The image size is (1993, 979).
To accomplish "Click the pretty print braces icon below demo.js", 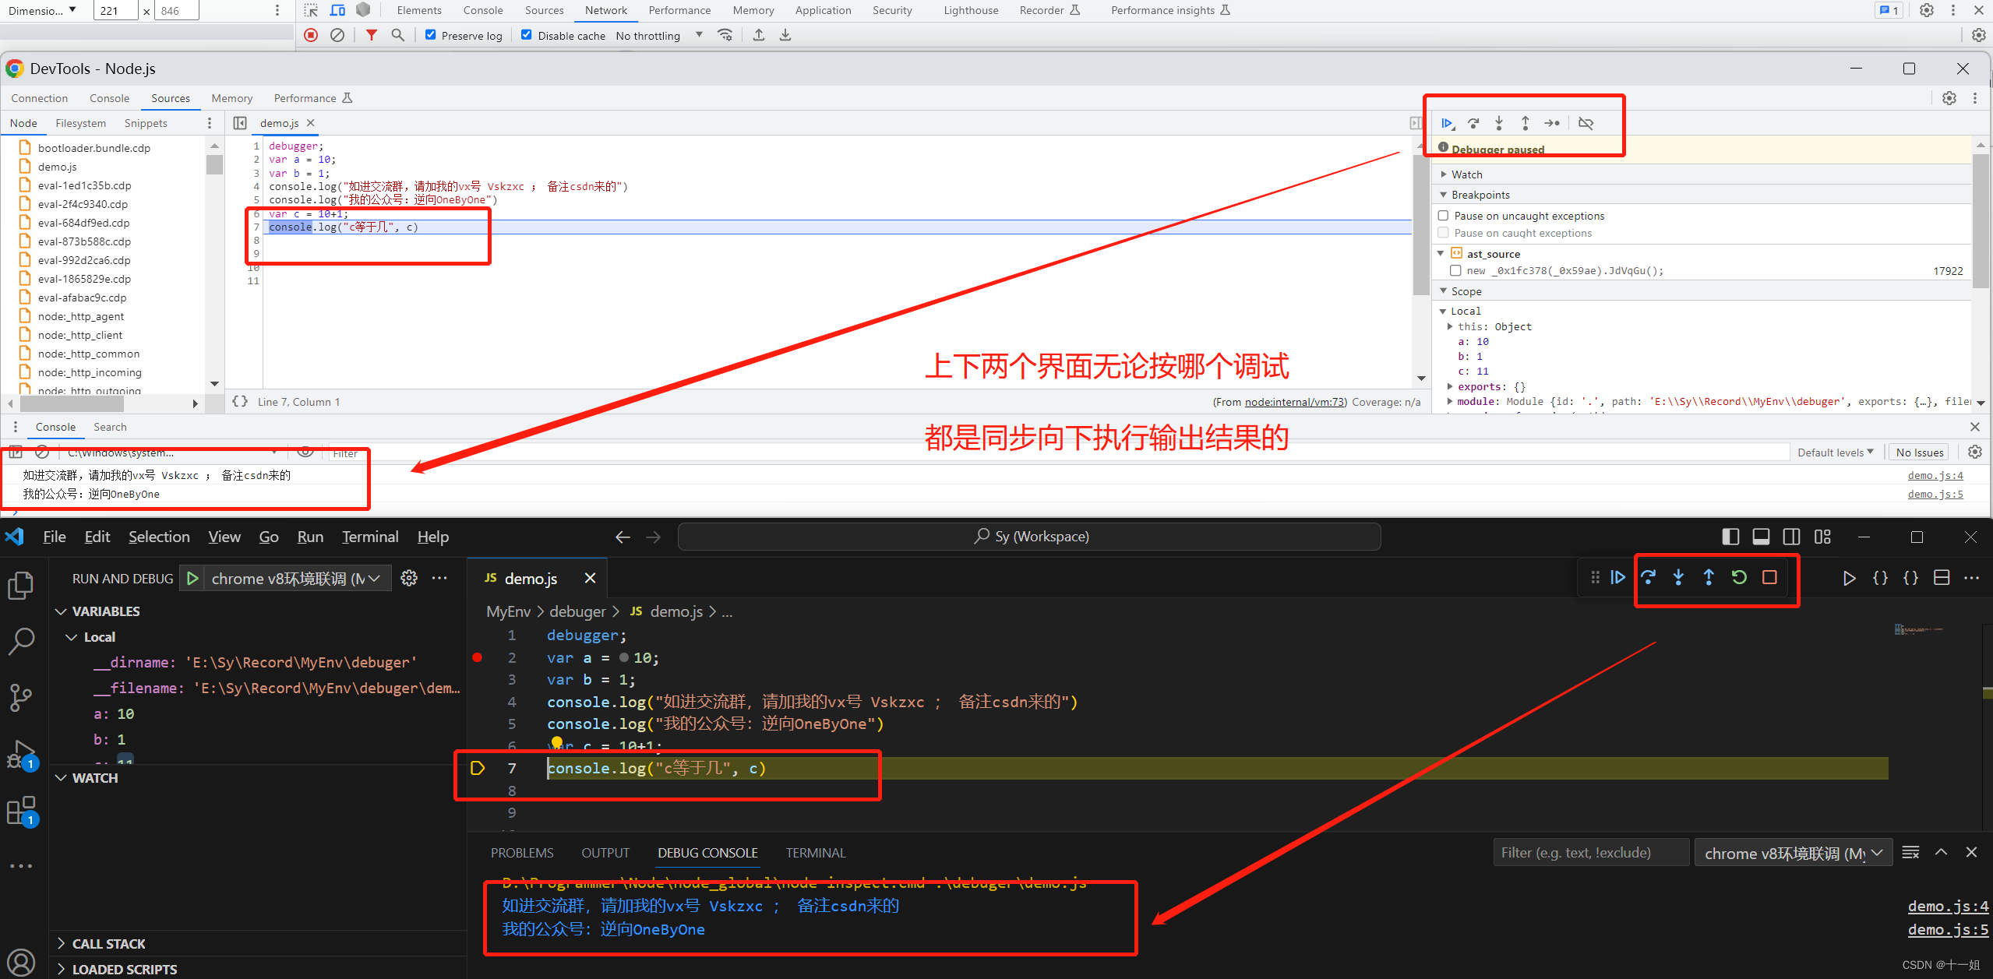I will (241, 401).
